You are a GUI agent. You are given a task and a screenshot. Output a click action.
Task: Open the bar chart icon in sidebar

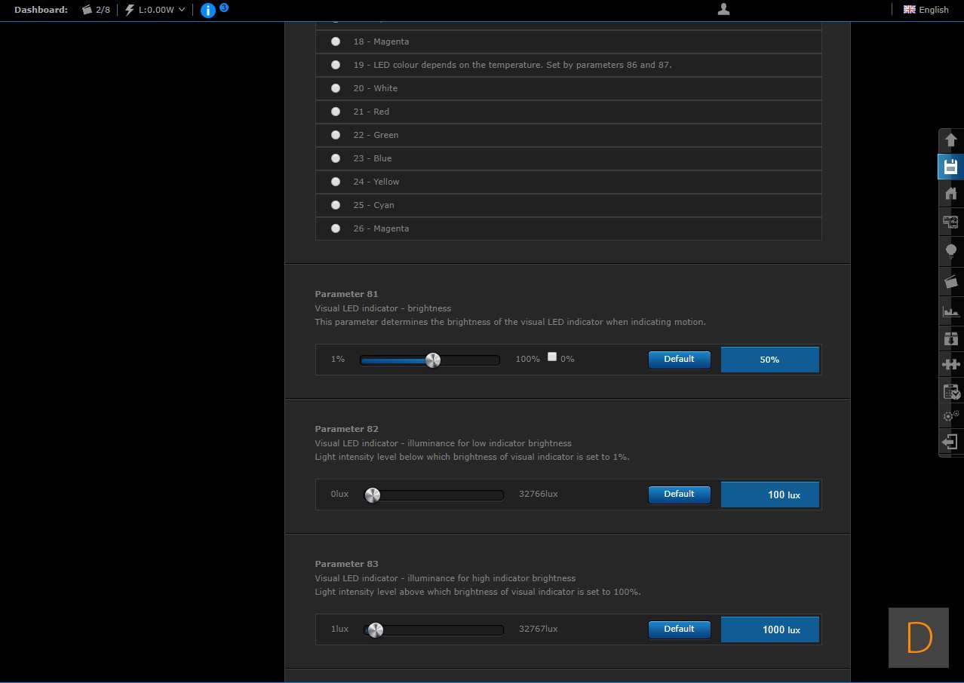950,311
